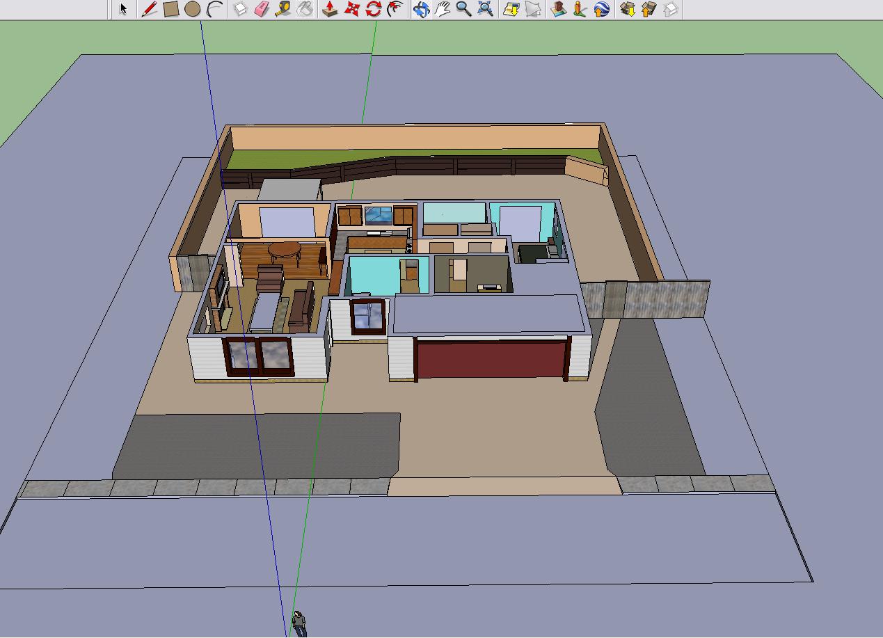
Task: Switch to the Orbit camera tool
Action: click(x=421, y=9)
